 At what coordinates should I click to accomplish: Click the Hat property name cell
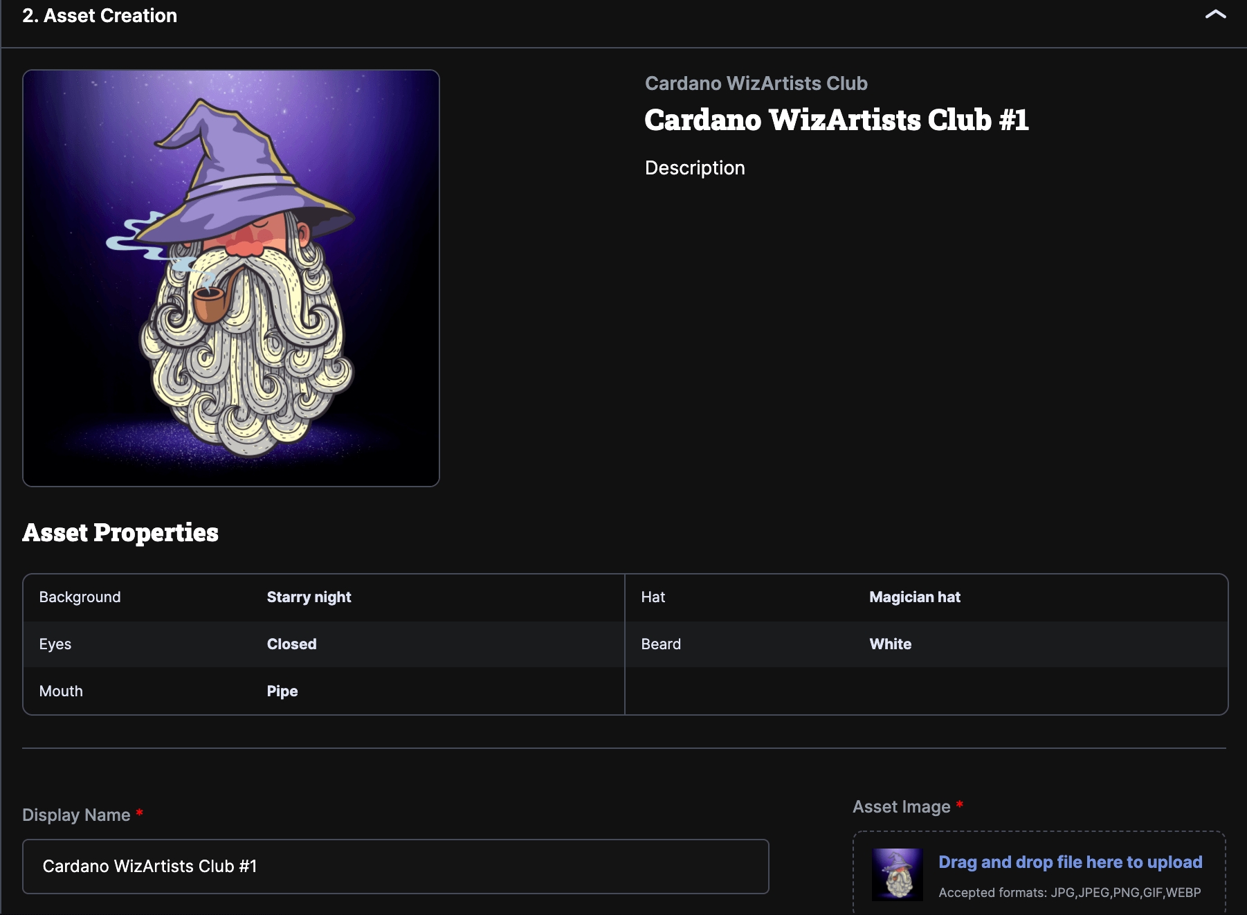pos(653,597)
